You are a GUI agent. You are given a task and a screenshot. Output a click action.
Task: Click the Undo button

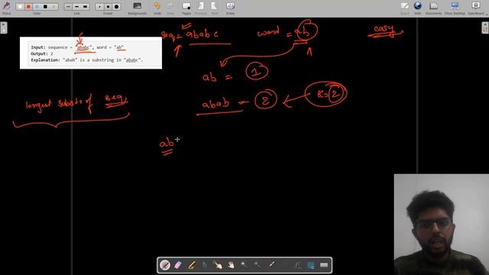coord(157,8)
